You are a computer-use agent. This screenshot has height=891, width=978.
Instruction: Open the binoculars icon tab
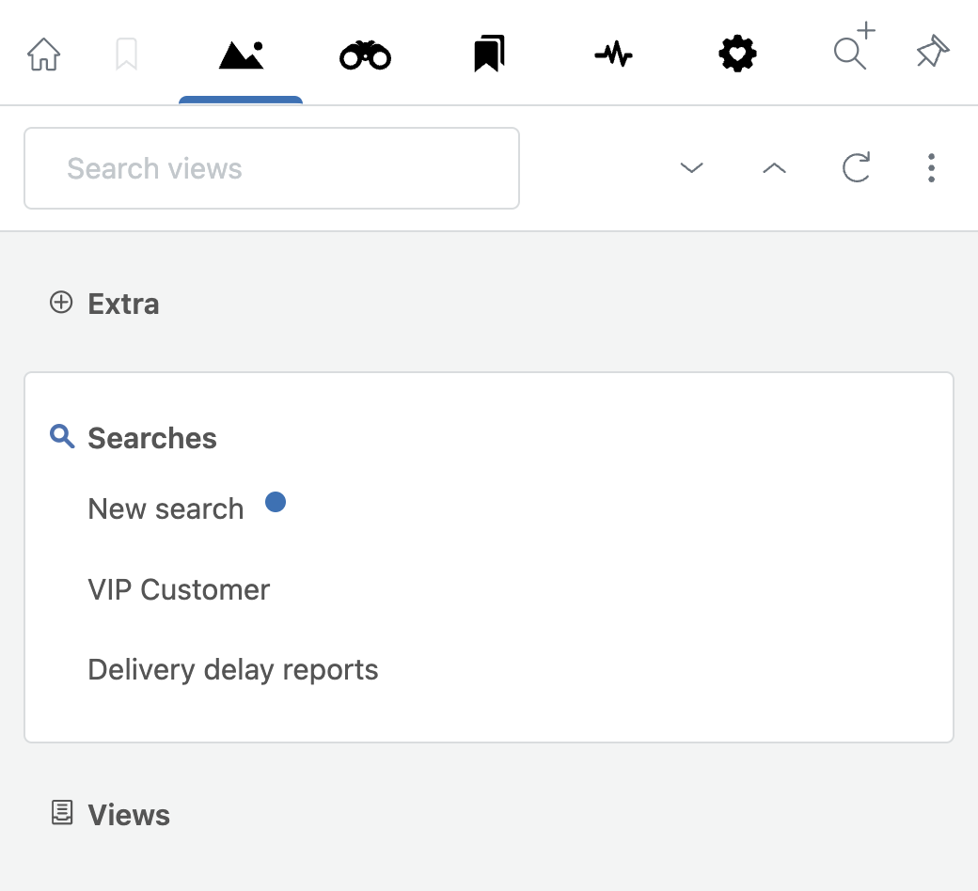tap(365, 55)
